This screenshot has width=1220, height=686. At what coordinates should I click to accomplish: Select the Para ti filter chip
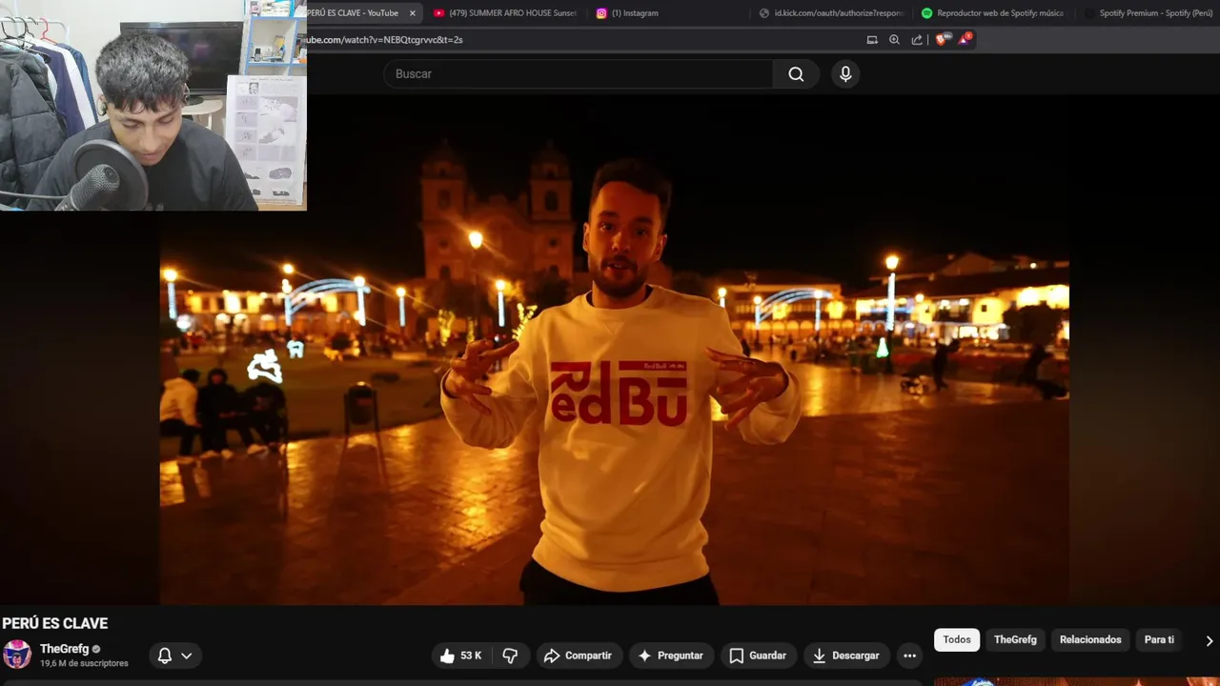click(1159, 639)
